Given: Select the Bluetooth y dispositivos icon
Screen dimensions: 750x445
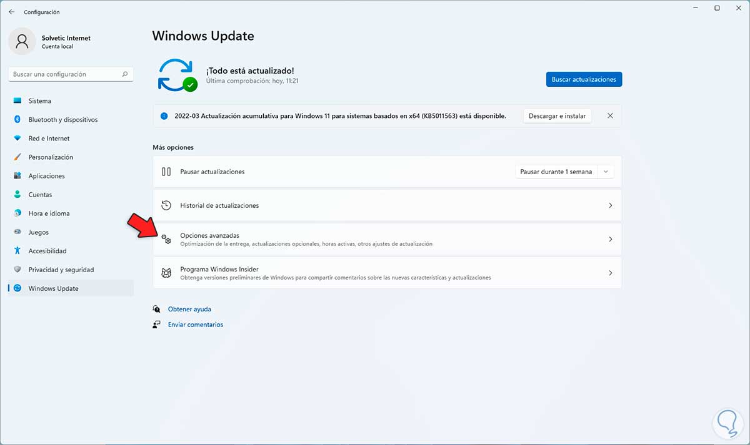Looking at the screenshot, I should point(17,120).
